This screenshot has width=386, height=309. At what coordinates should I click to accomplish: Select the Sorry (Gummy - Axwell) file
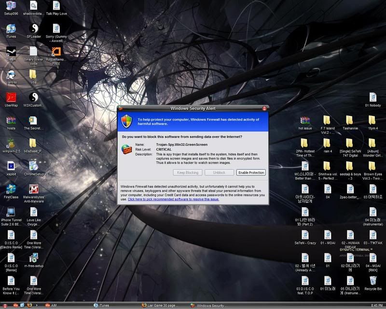coord(56,28)
